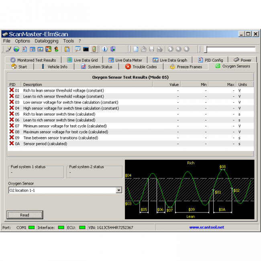Click the stop playback button
261x261 pixels.
[x=178, y=49]
